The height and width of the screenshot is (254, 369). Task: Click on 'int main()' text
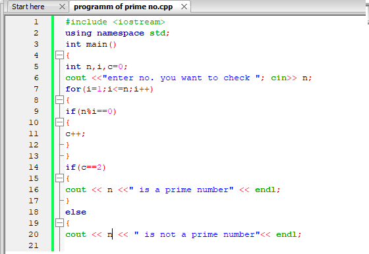[91, 44]
